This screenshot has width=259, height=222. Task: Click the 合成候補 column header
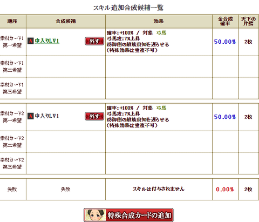click(66, 21)
